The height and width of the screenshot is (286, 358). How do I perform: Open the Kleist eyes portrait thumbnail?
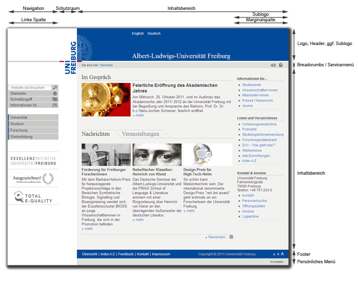tap(157, 154)
